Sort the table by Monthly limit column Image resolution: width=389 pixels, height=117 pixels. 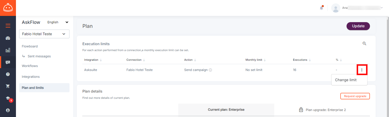(256, 60)
